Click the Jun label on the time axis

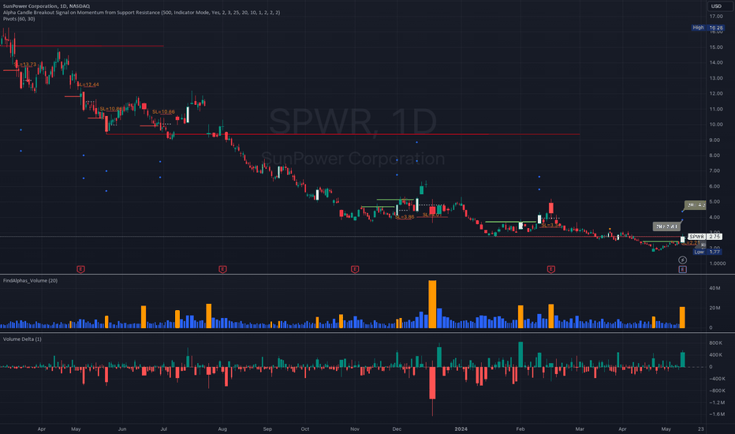(122, 428)
